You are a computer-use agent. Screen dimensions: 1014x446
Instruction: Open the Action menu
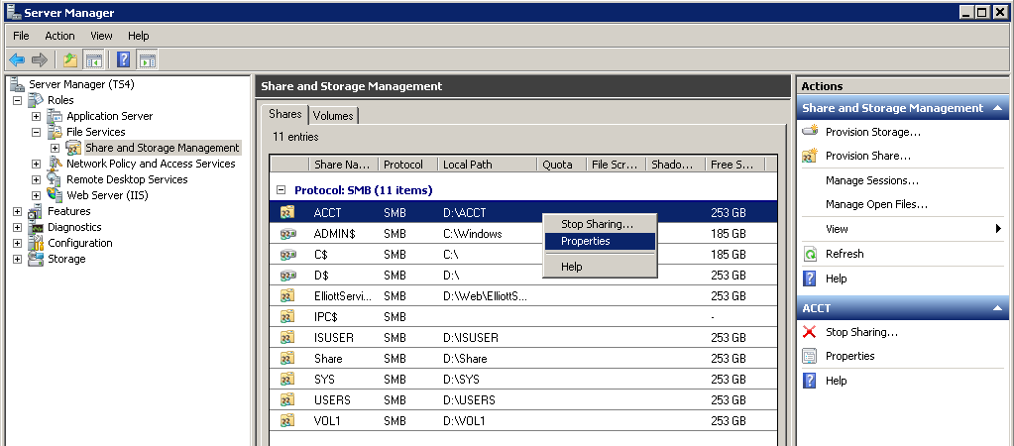click(x=59, y=36)
